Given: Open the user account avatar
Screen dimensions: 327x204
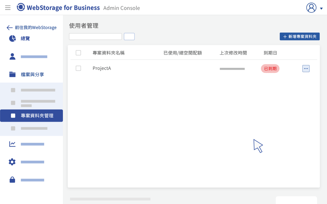Looking at the screenshot, I should (x=311, y=8).
